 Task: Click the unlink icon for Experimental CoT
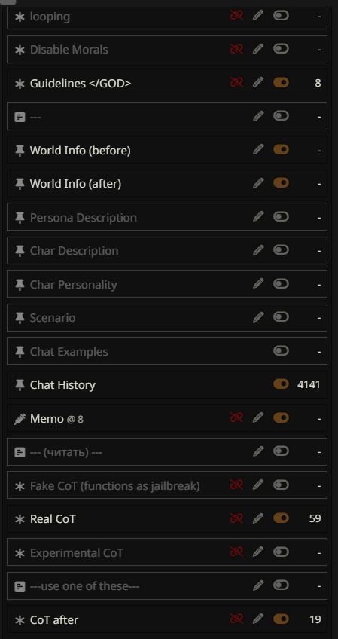pos(236,552)
